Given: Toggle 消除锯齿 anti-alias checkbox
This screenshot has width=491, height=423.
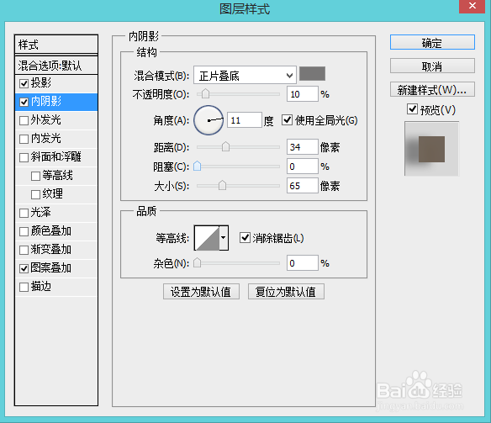Looking at the screenshot, I should [245, 238].
